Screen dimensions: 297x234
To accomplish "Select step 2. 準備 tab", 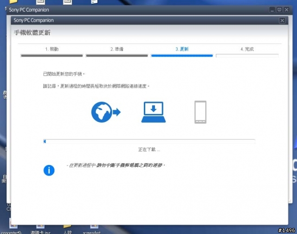I will tap(117, 49).
